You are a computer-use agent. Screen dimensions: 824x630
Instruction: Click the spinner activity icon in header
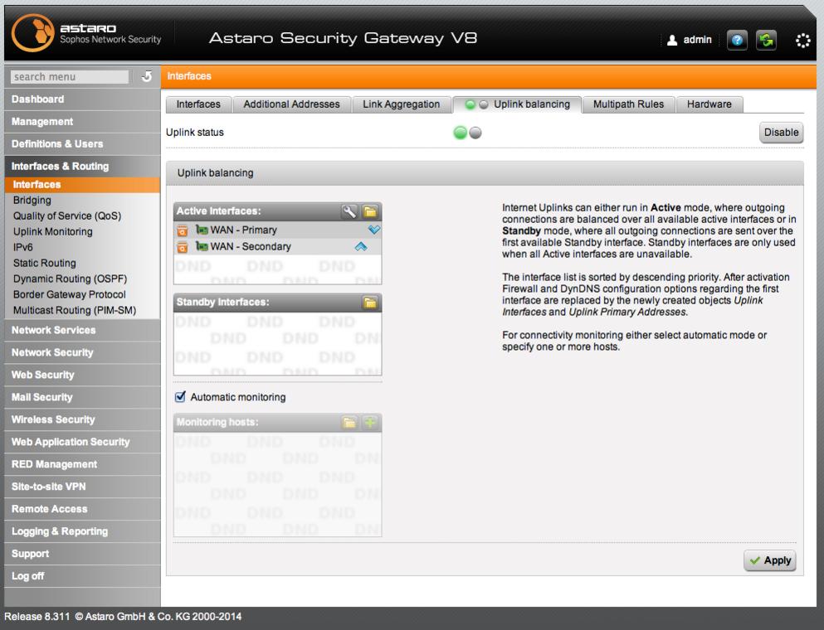[803, 41]
